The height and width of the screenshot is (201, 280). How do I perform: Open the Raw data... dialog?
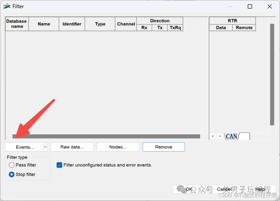click(72, 147)
